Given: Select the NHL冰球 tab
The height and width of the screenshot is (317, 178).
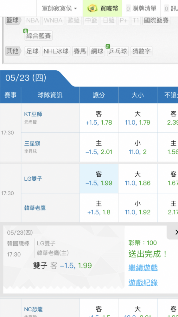Looking at the screenshot, I should click(x=56, y=51).
